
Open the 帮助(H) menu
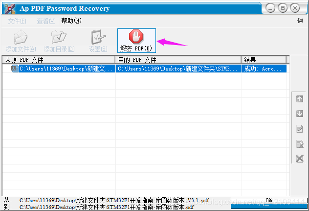tap(71, 21)
